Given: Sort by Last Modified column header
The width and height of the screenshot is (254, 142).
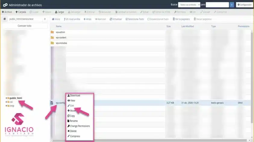Looking at the screenshot, I should 187,26.
